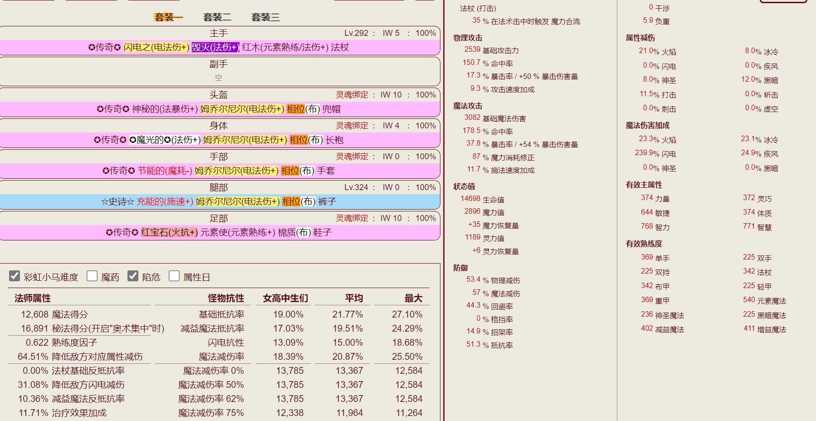Switch to the 套装三 tab
The width and height of the screenshot is (816, 421).
[x=265, y=17]
